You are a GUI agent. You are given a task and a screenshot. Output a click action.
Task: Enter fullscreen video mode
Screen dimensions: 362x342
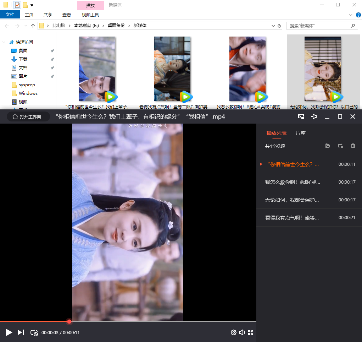coord(251,332)
